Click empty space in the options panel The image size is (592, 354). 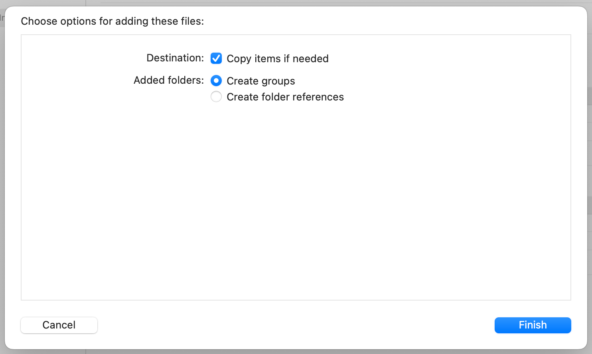295,199
